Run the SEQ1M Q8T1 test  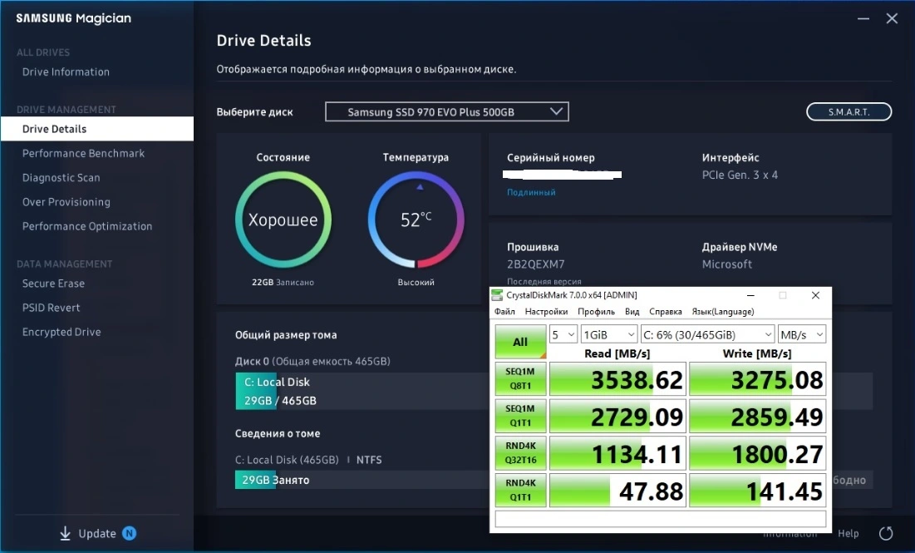pos(520,378)
